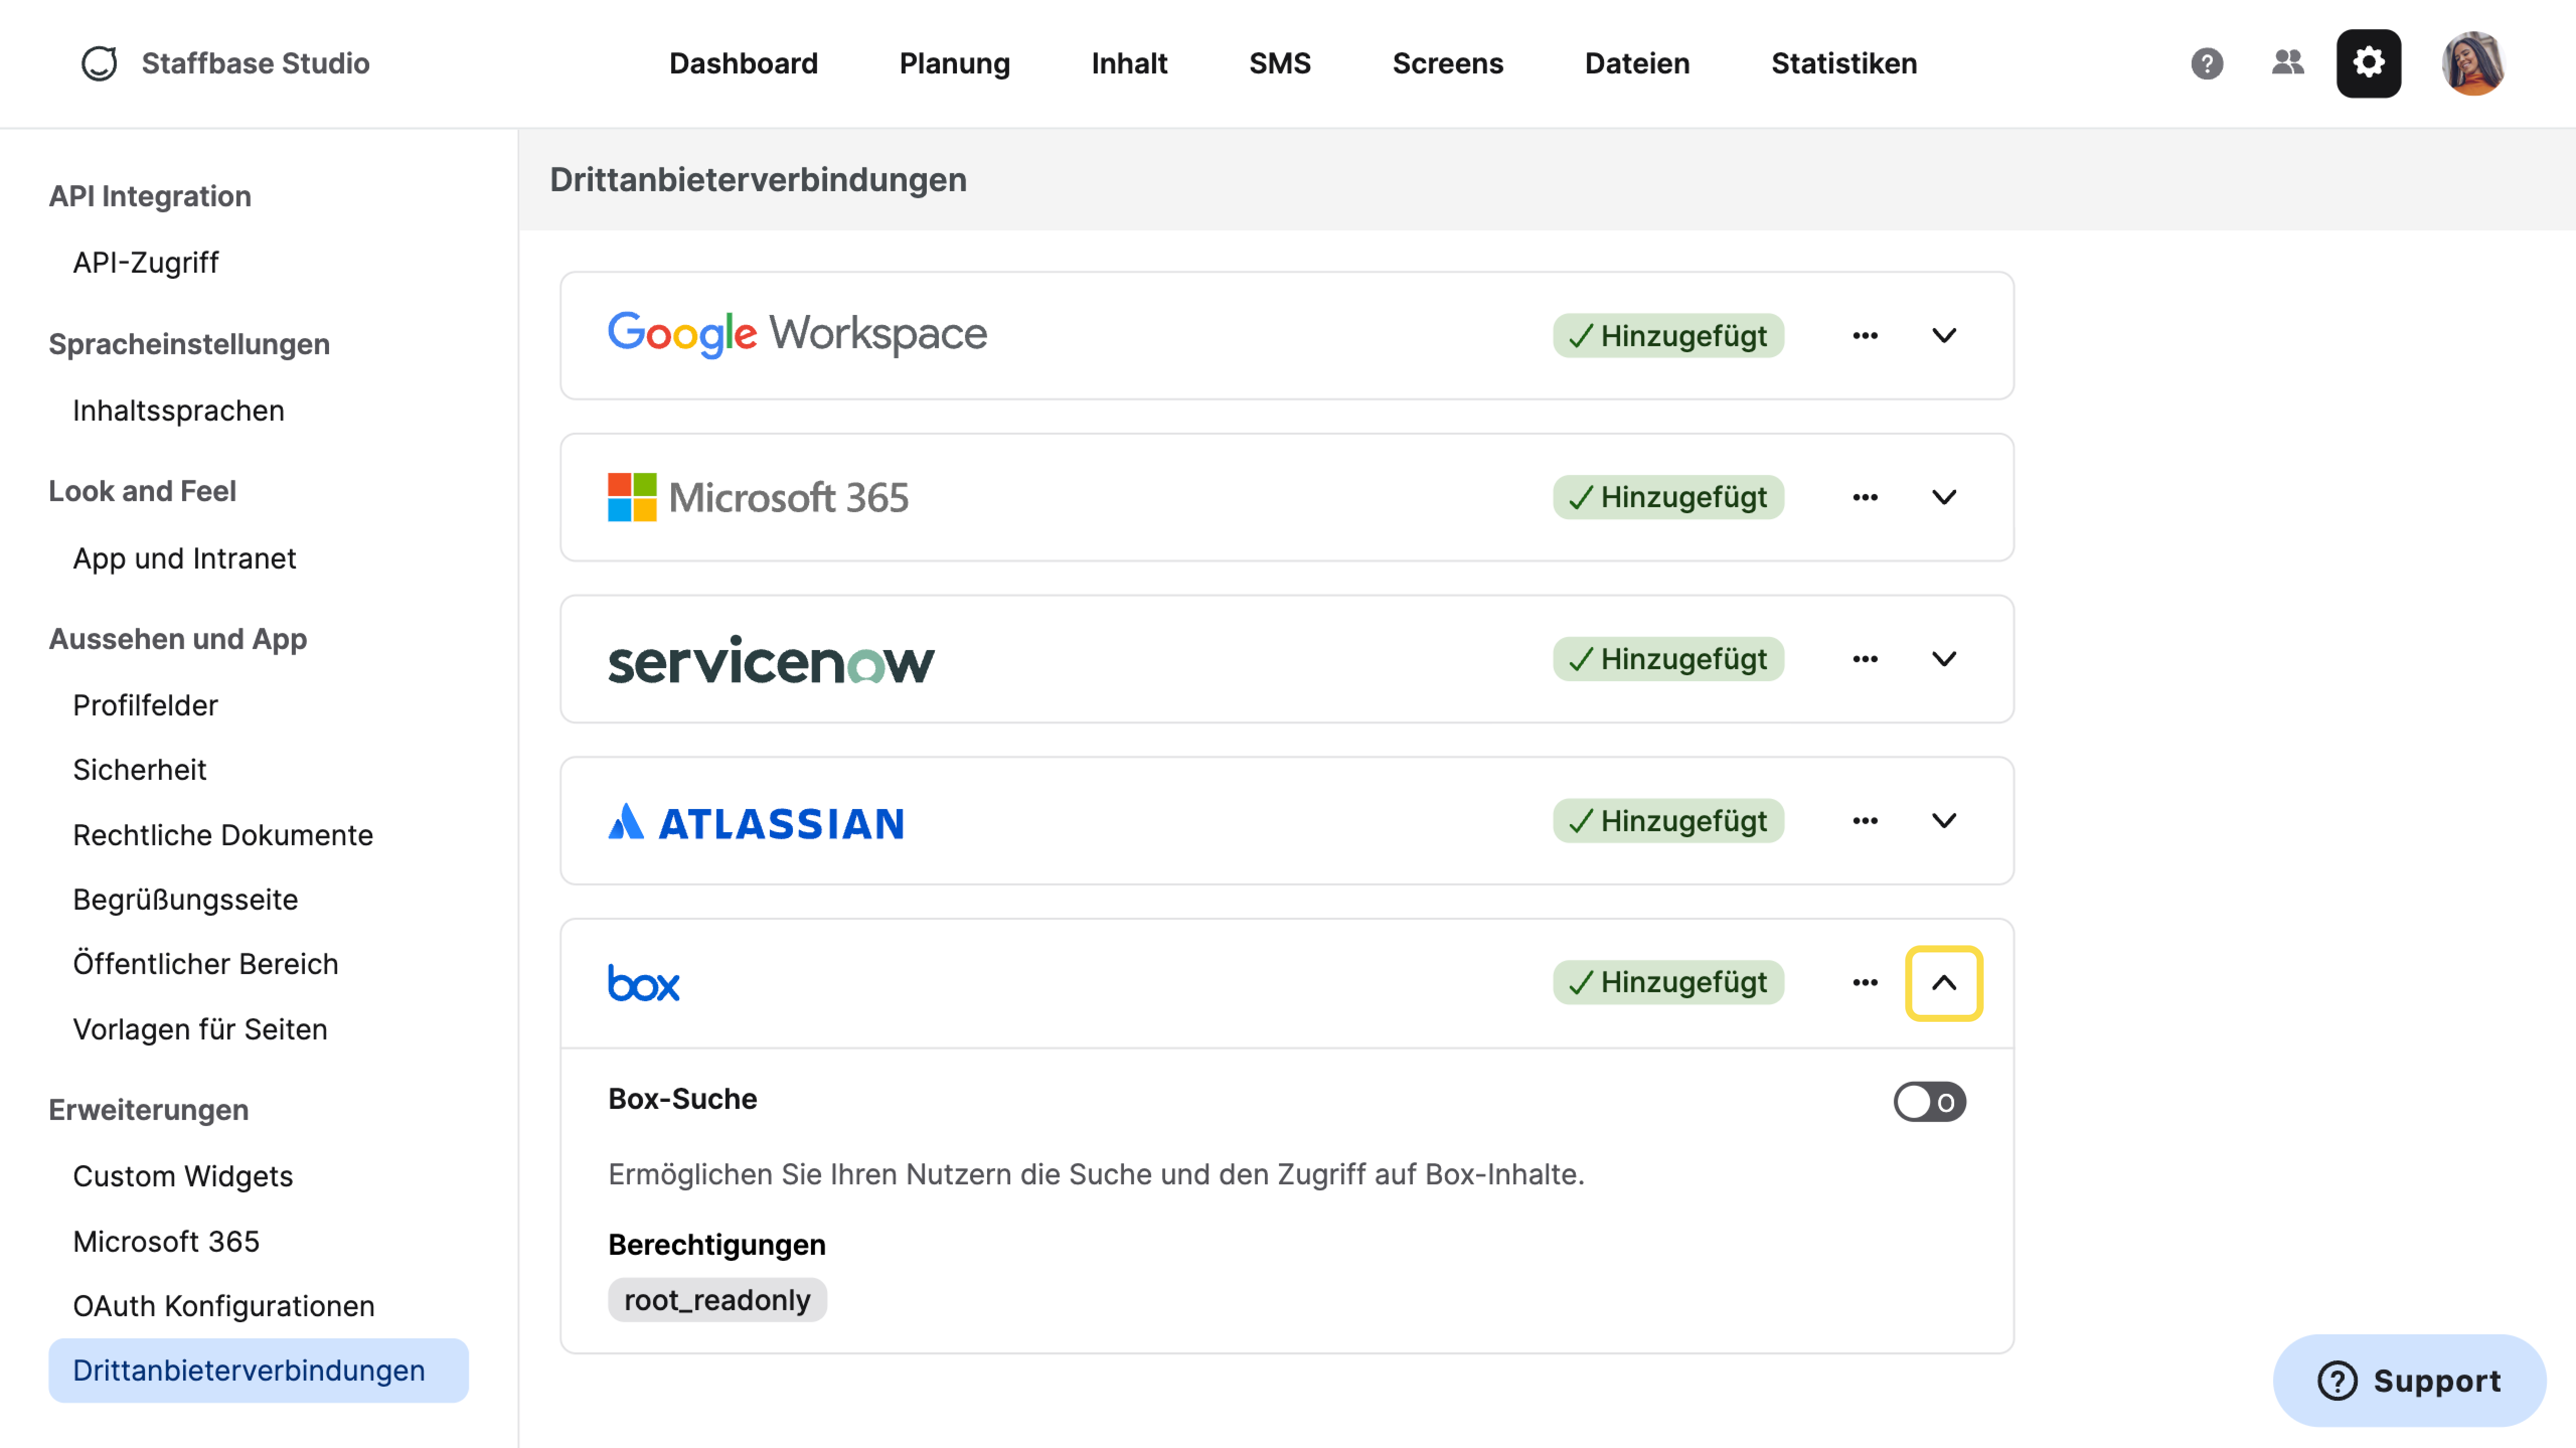This screenshot has height=1448, width=2576.
Task: Click the Hinzugefügt badge for Google Workspace
Action: pyautogui.click(x=1667, y=336)
